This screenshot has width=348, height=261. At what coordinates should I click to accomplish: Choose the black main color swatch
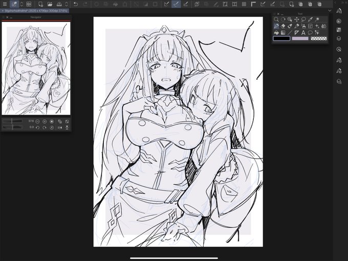click(281, 38)
